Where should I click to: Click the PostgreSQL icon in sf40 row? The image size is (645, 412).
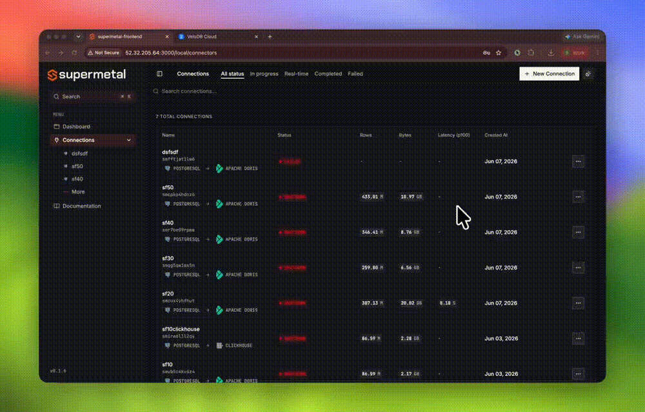pyautogui.click(x=168, y=239)
